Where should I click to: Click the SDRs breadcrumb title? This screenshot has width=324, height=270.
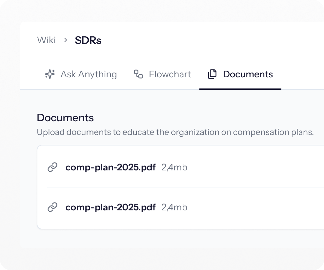click(88, 40)
